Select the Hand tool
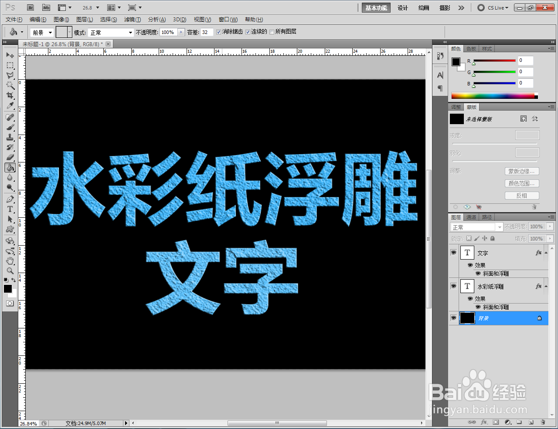The height and width of the screenshot is (429, 558). click(x=10, y=261)
